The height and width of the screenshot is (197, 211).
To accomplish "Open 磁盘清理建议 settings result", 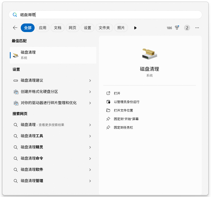I will (53, 81).
